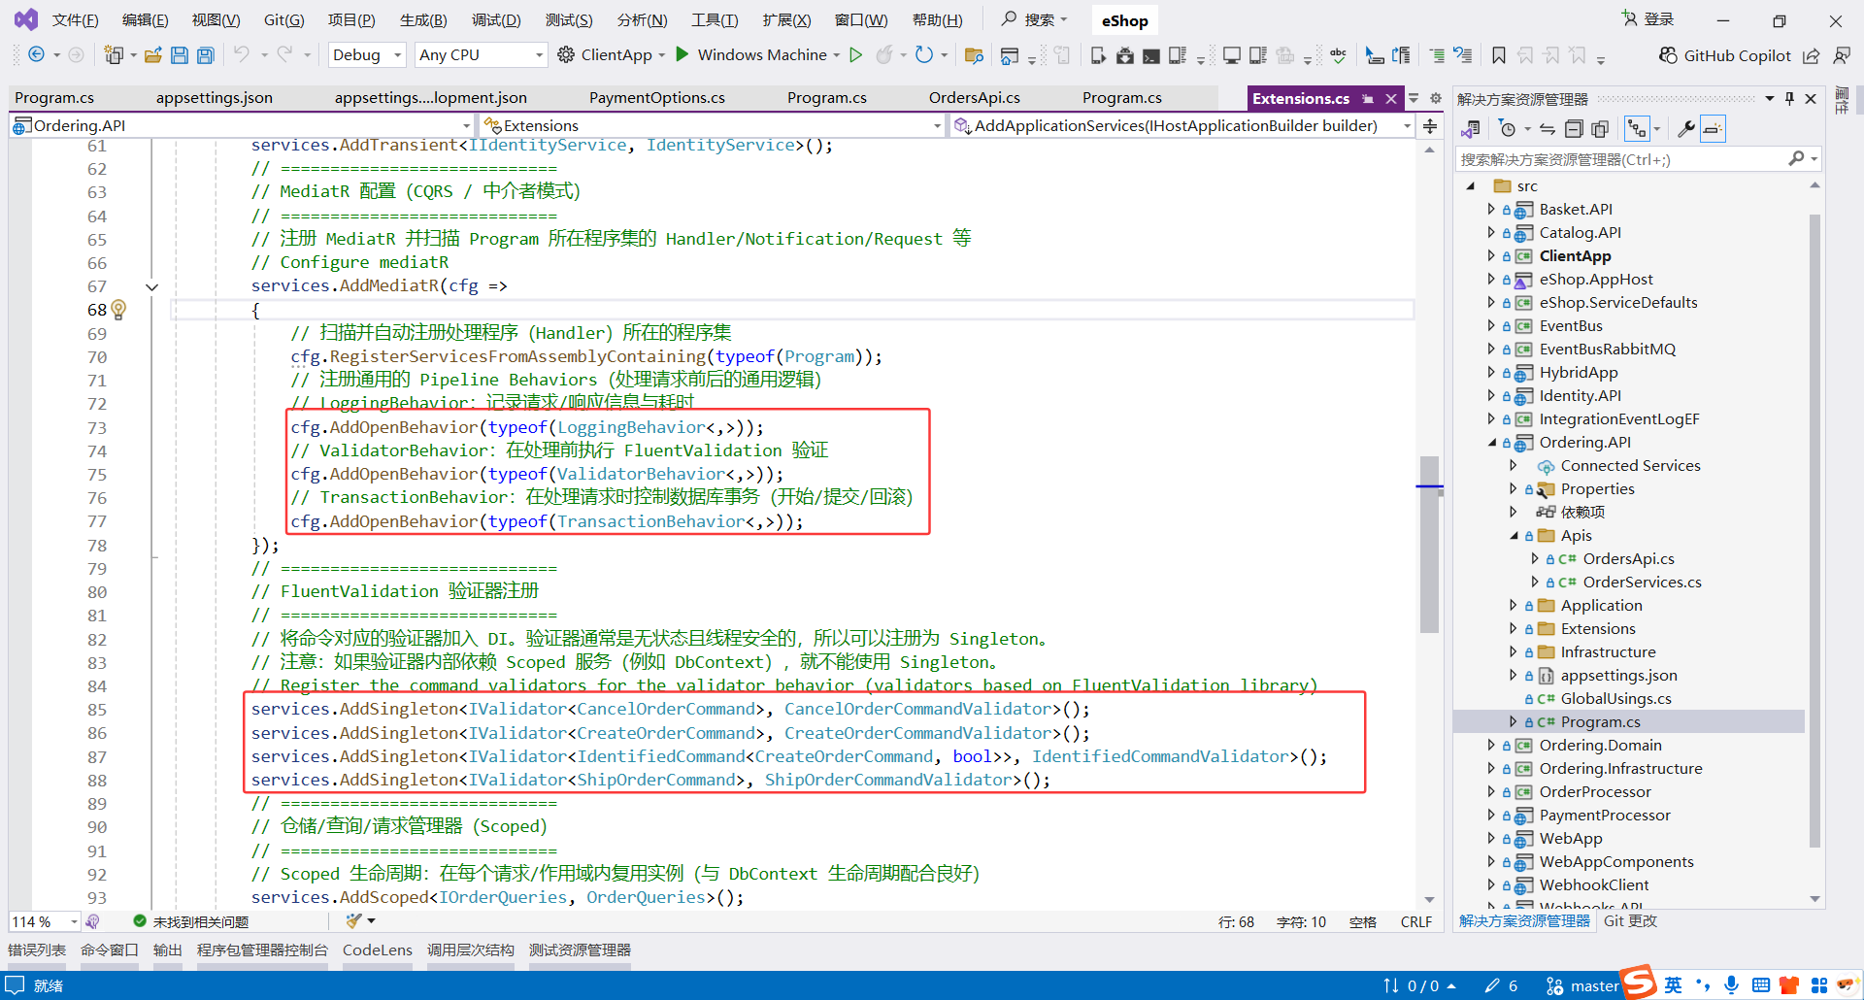Toggle the microphone voice input icon
The image size is (1864, 1000).
1731,985
